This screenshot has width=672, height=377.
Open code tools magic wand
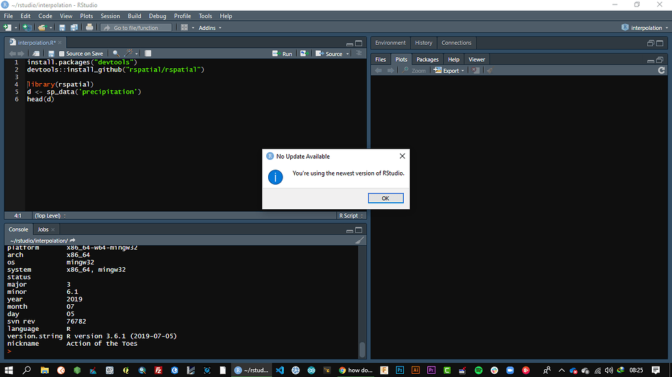pos(128,53)
